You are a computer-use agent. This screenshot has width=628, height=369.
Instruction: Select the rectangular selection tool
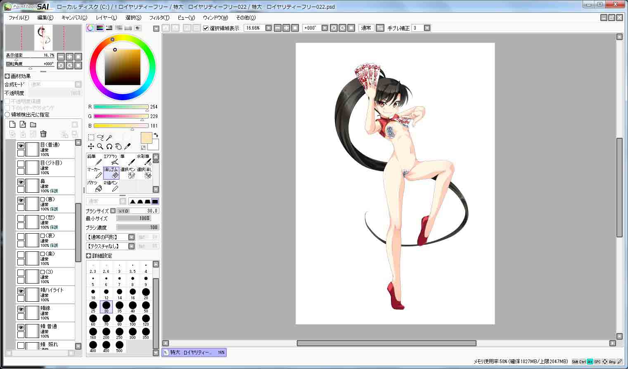pos(91,137)
